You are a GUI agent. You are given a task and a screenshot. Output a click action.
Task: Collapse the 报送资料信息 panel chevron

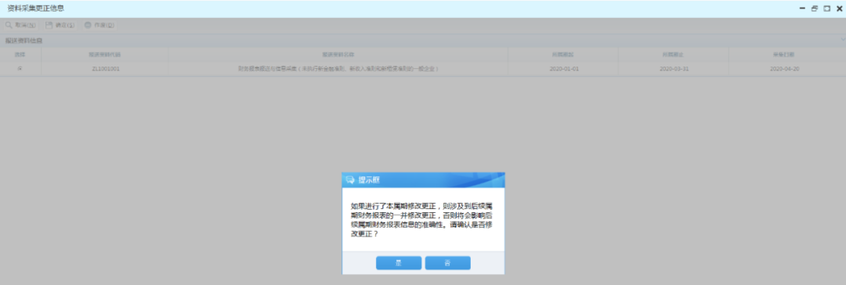tap(842, 40)
